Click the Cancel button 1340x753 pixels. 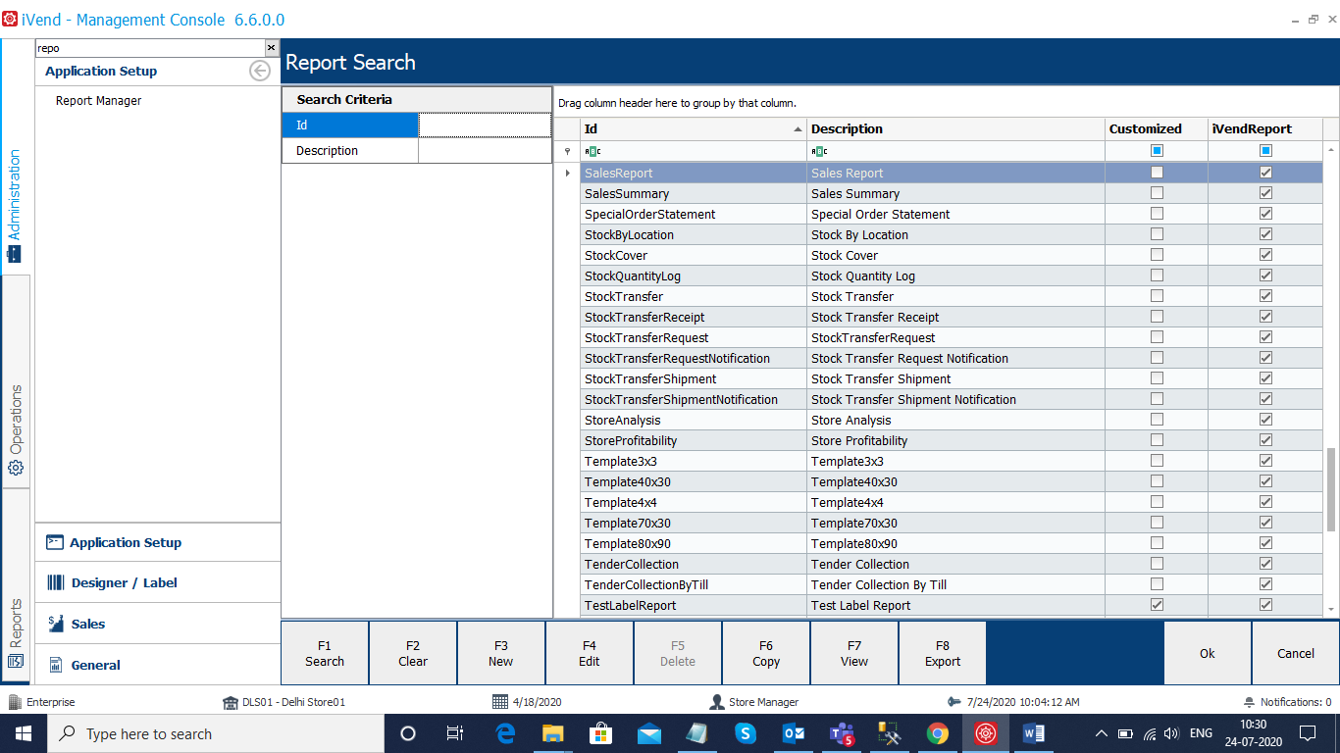coord(1296,653)
